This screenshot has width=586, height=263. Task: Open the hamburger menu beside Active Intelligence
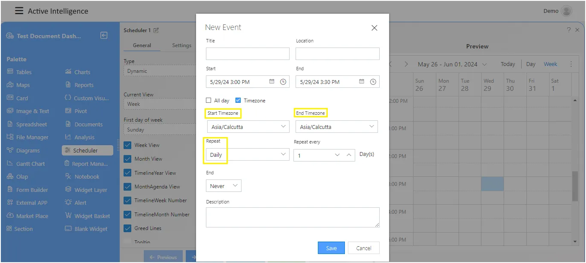[x=19, y=11]
